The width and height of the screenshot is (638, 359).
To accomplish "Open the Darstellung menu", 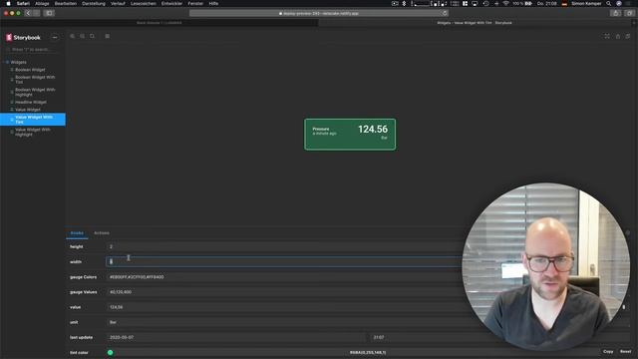I will [x=94, y=3].
